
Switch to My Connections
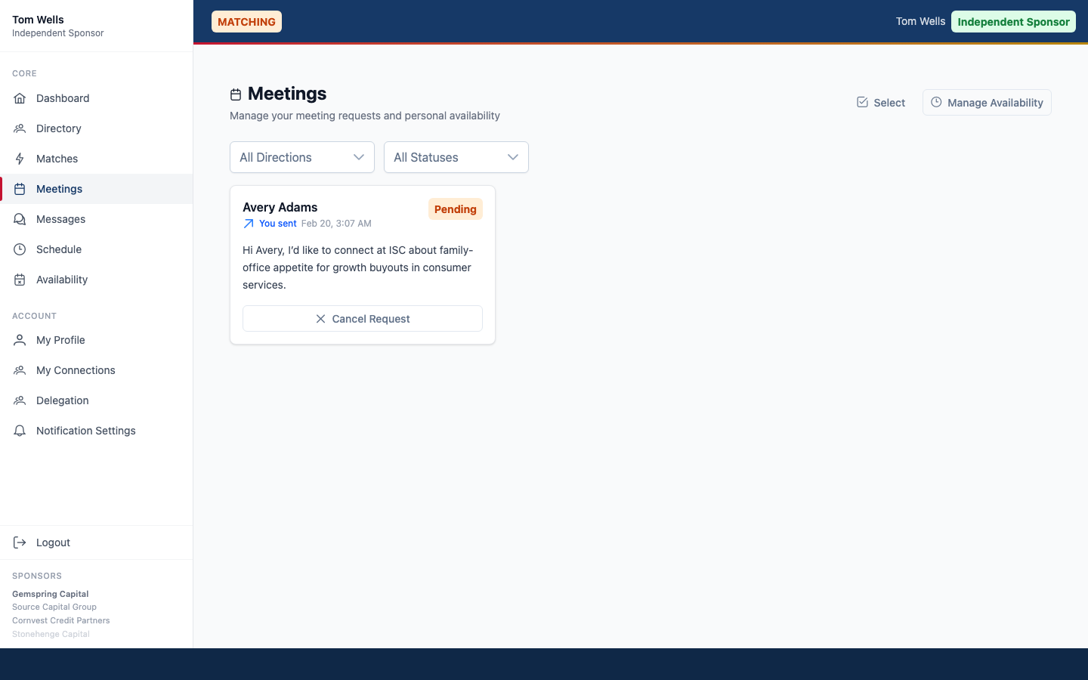click(74, 370)
